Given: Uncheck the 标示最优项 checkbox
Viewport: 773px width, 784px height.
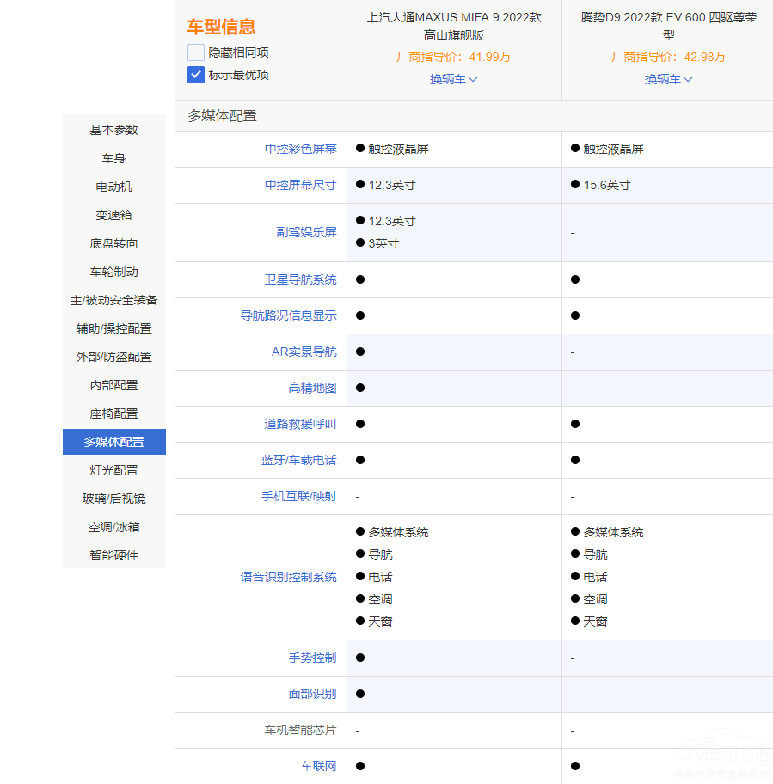Looking at the screenshot, I should click(196, 75).
